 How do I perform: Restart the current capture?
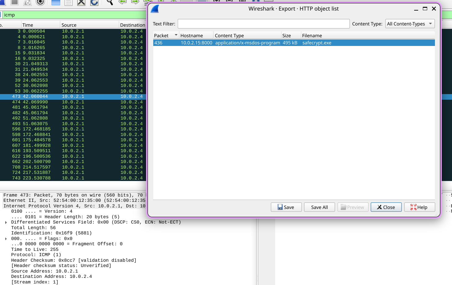tap(27, 2)
